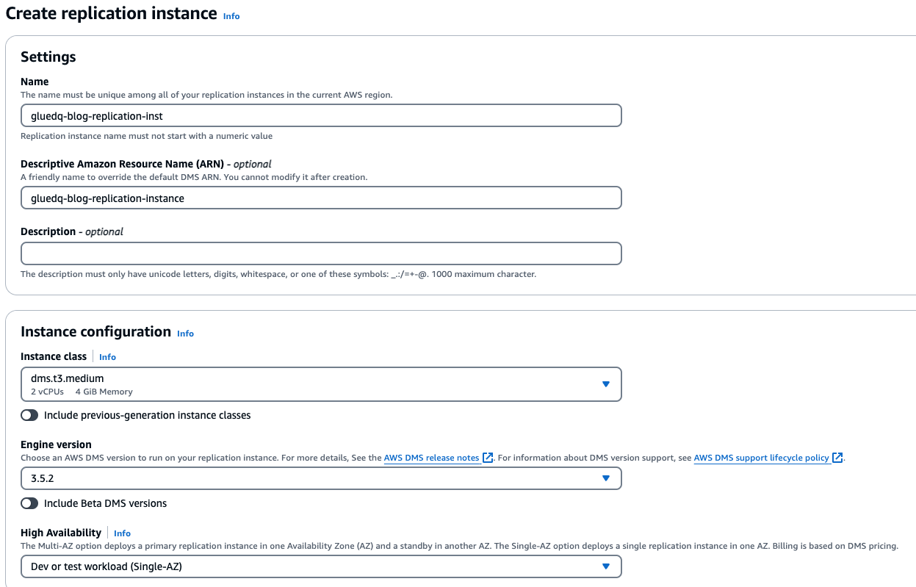Click the 'Description - optional' label

pos(72,231)
